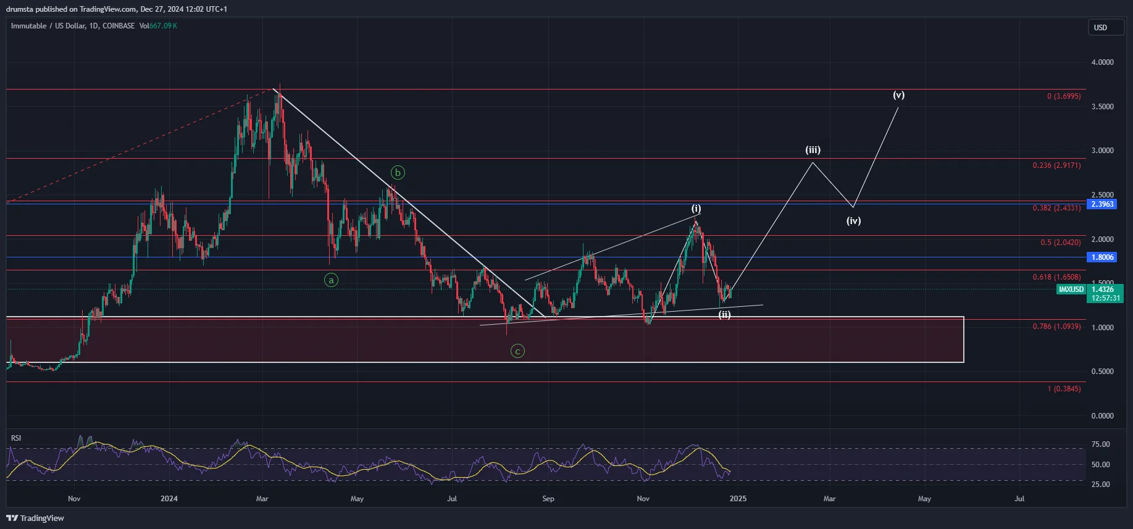This screenshot has width=1133, height=529.
Task: Select the circled a wave marker
Action: [331, 280]
